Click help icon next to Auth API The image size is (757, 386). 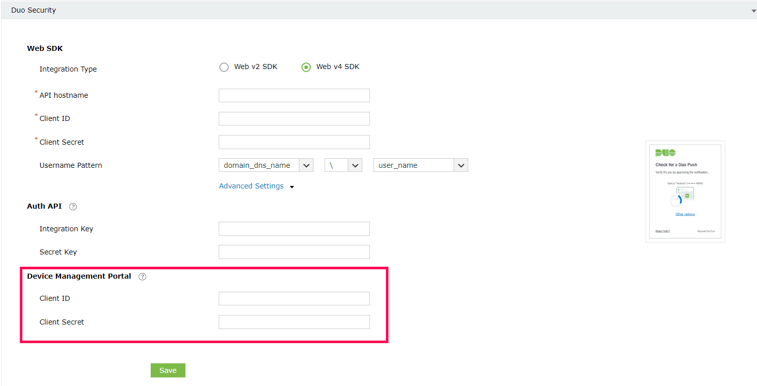pos(73,207)
